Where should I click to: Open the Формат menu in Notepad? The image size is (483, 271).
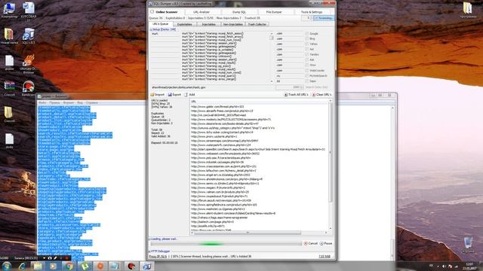click(69, 102)
